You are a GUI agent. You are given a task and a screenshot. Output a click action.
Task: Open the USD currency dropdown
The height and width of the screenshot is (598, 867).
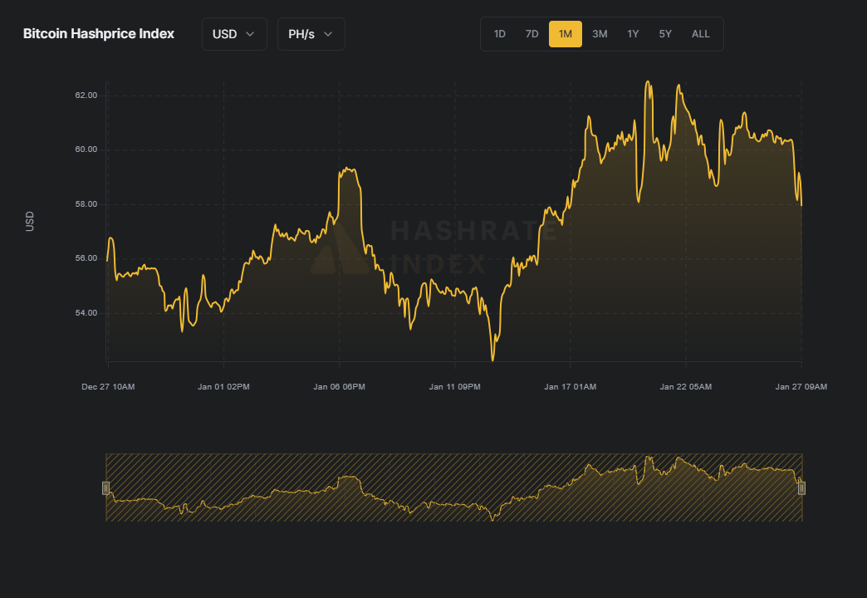[234, 34]
